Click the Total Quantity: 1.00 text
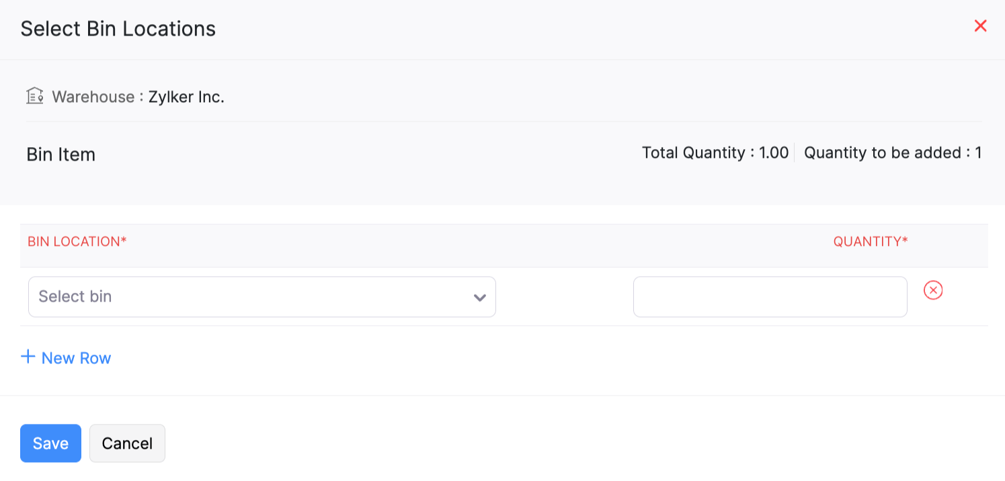1005x481 pixels. click(x=715, y=152)
